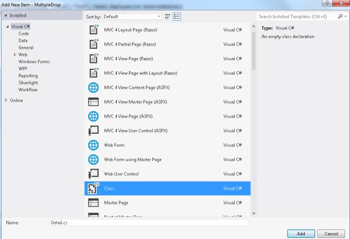350x239 pixels.
Task: Select MVC 4 View Page (Razor) text
Action: [128, 59]
